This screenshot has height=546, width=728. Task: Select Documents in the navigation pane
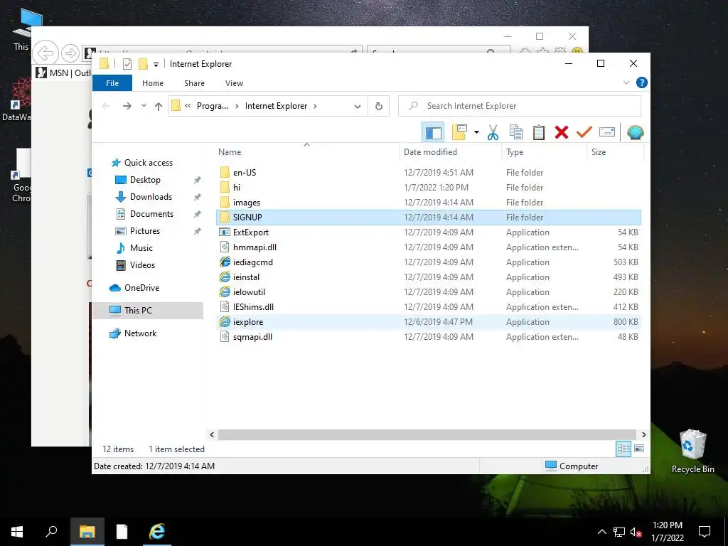coord(151,214)
